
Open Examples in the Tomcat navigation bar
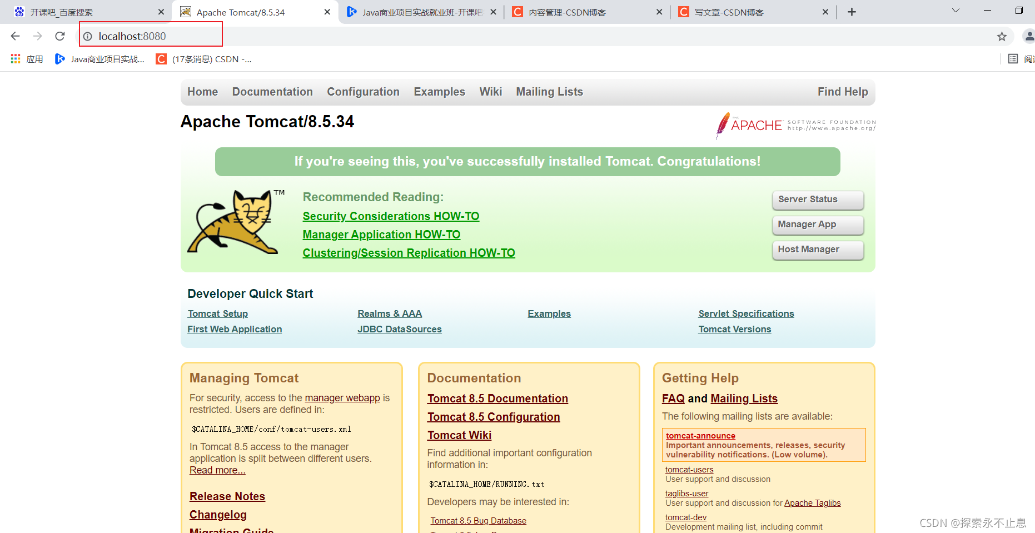tap(439, 92)
